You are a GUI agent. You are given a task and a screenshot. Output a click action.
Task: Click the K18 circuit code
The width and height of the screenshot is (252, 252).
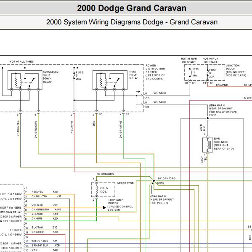click(55, 192)
